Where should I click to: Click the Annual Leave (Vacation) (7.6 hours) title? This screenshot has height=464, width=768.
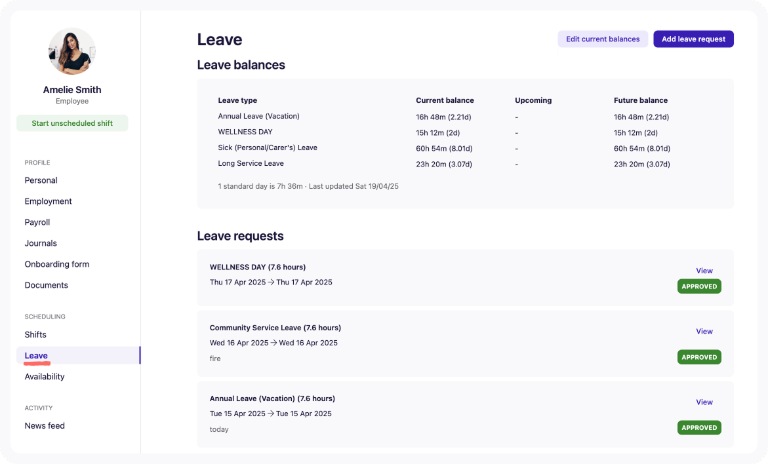[x=272, y=398]
